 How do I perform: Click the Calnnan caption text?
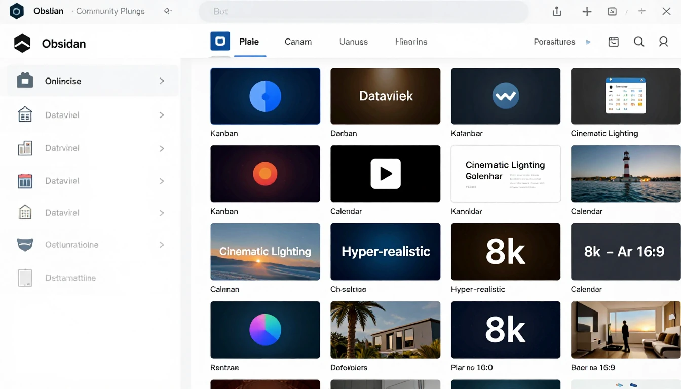pyautogui.click(x=224, y=290)
